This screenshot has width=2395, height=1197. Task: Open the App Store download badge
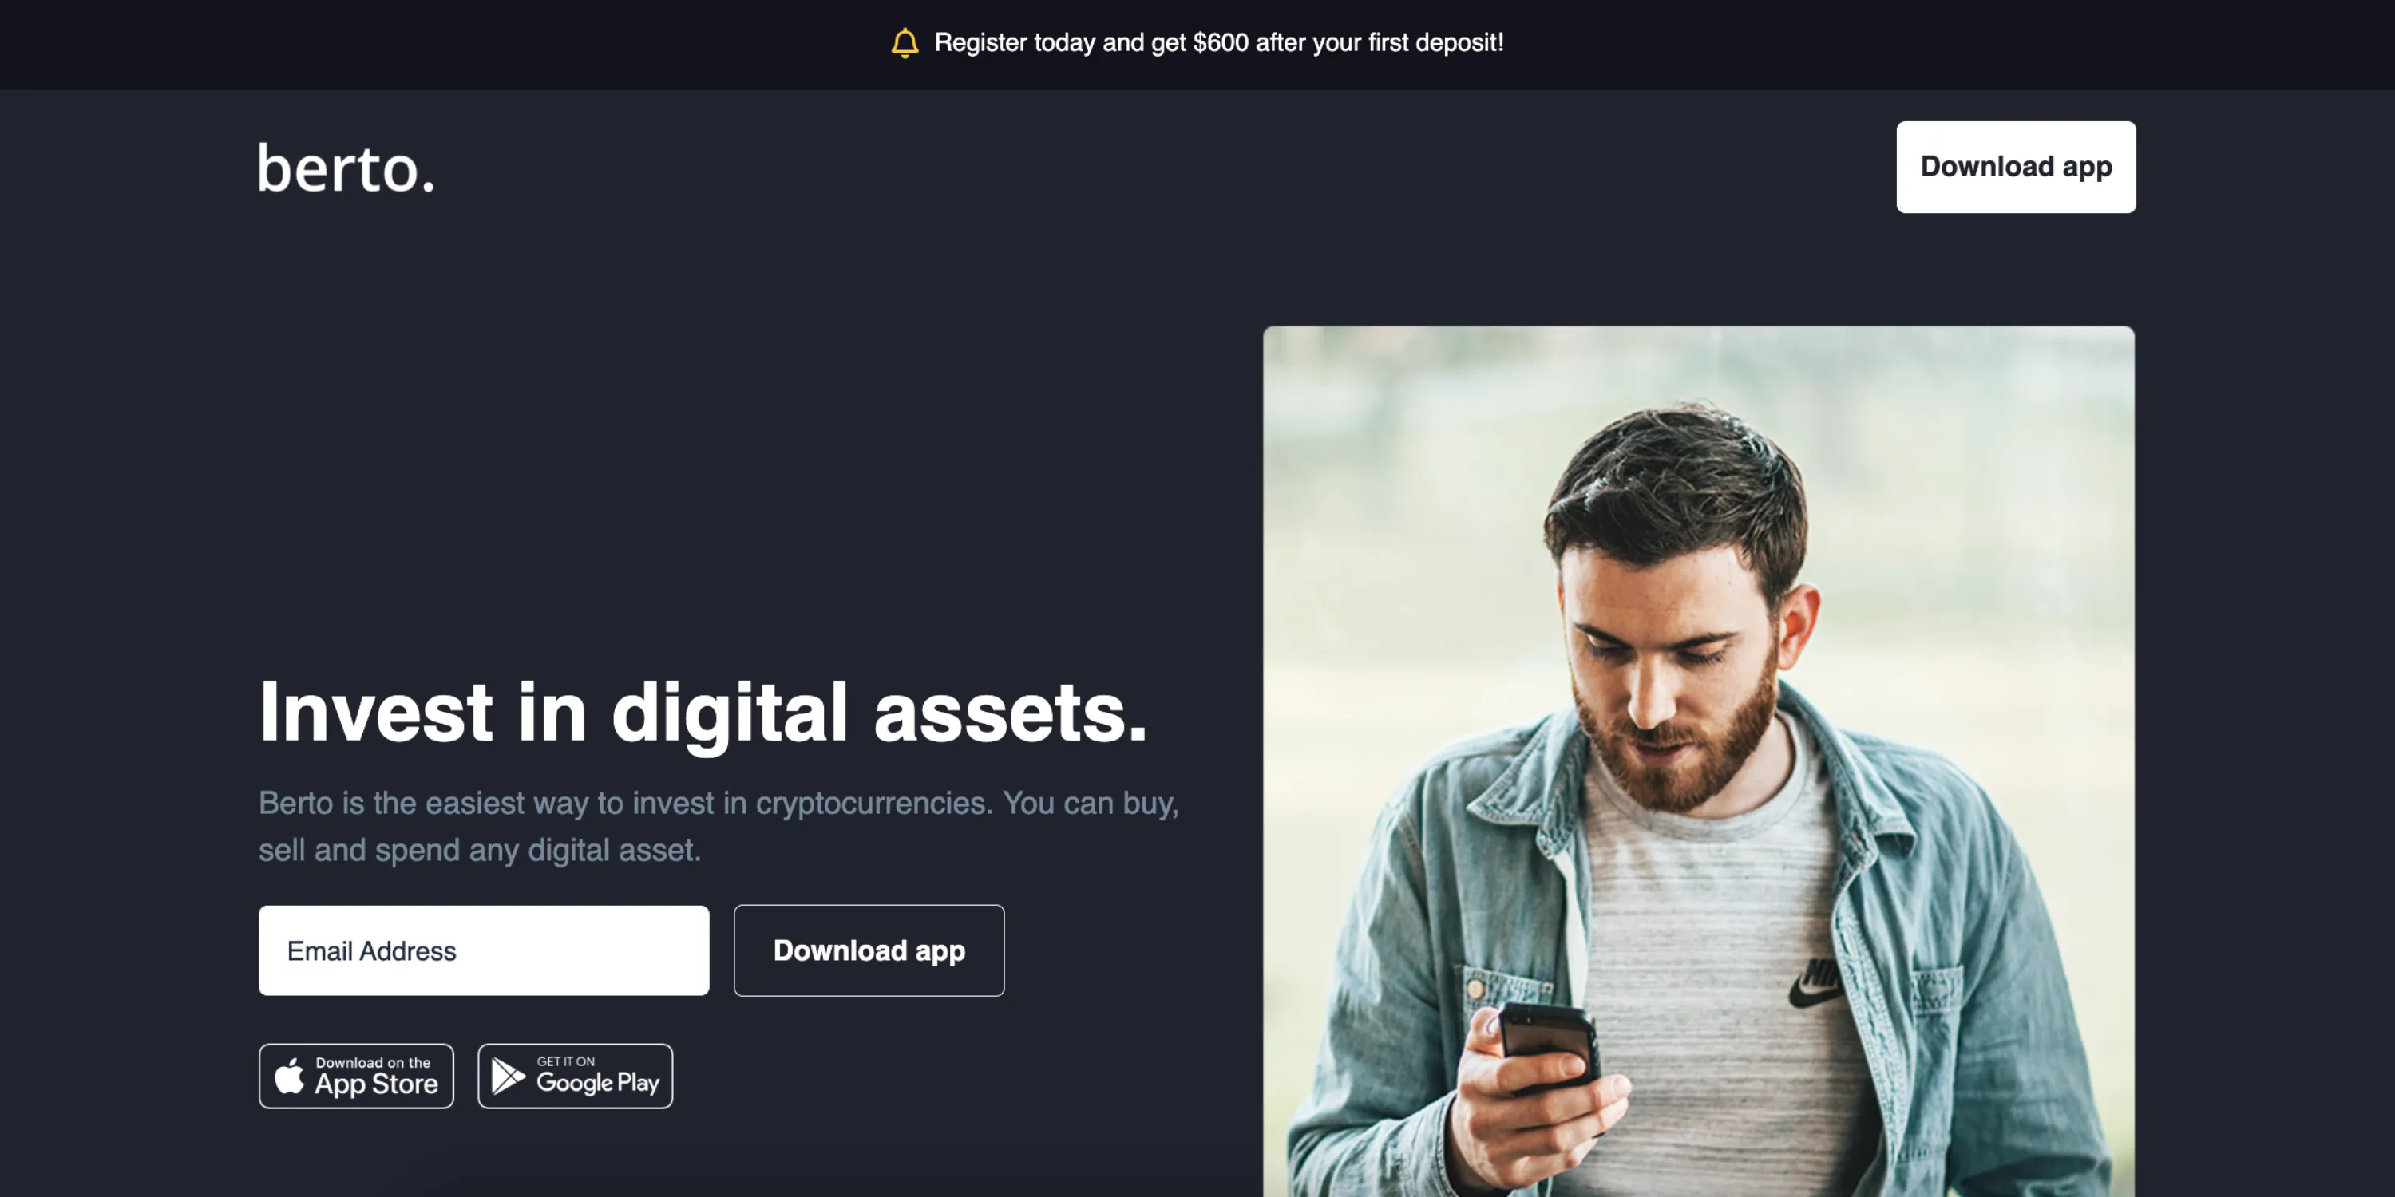(356, 1077)
